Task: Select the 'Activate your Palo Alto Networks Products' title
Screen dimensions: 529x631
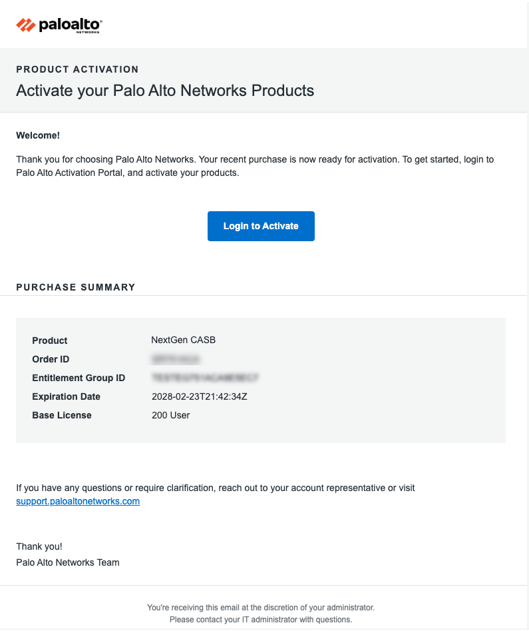Action: (165, 91)
